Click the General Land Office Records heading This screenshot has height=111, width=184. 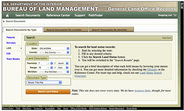[142, 9]
